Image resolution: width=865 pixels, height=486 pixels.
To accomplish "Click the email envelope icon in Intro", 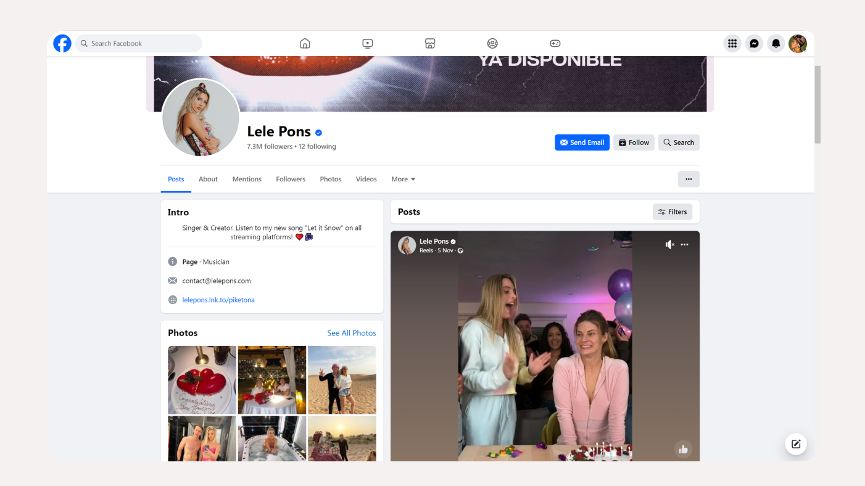I will click(173, 281).
